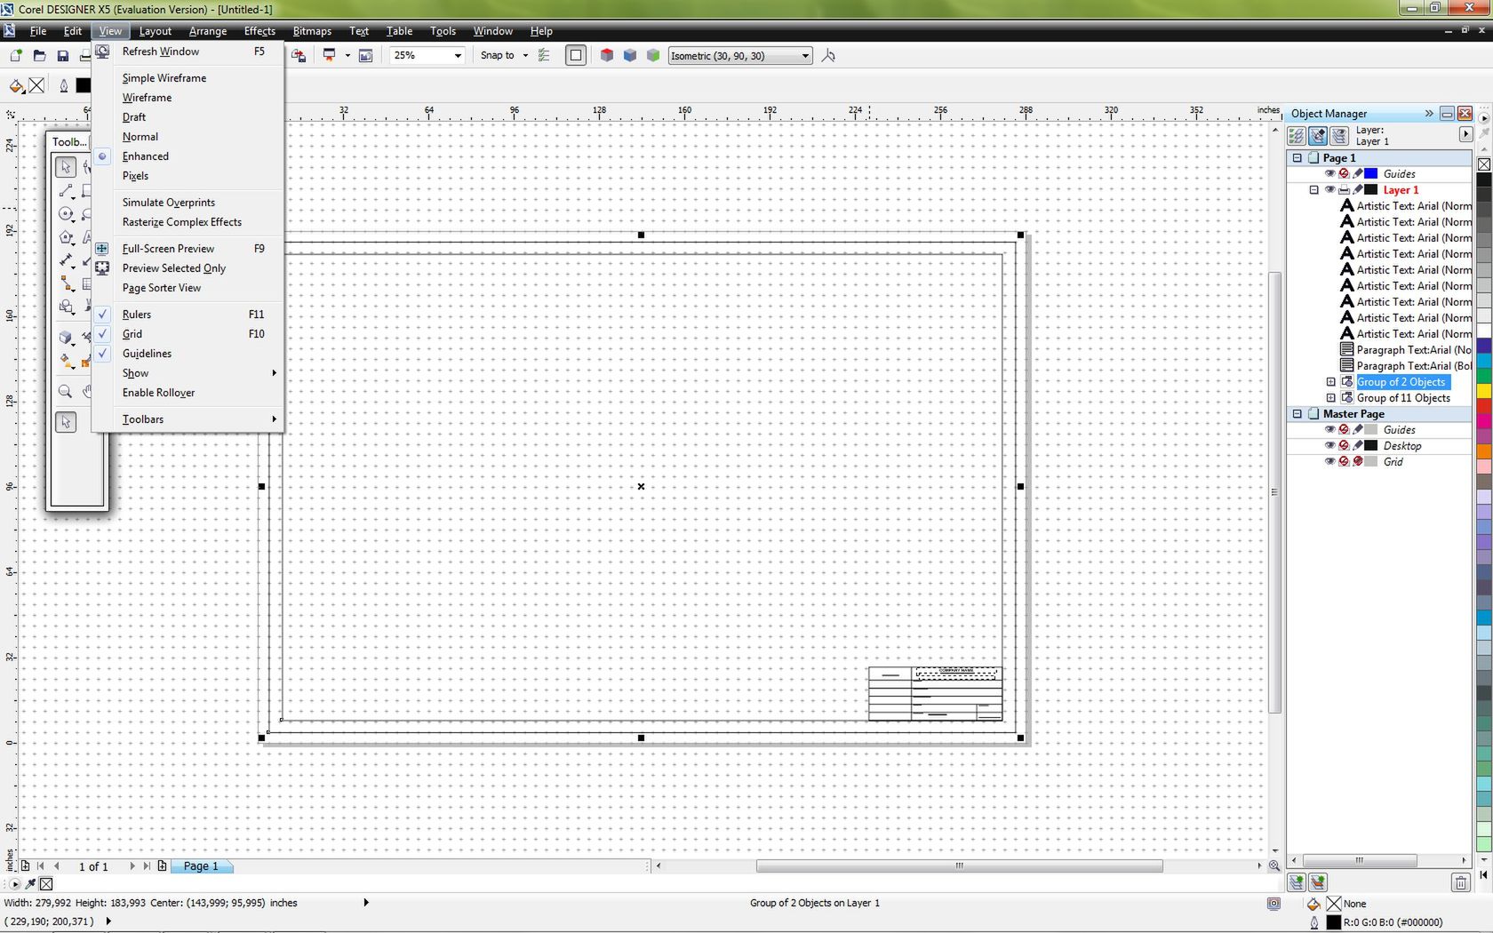Select the Connector tool in toolbox
This screenshot has width=1493, height=933.
click(66, 283)
